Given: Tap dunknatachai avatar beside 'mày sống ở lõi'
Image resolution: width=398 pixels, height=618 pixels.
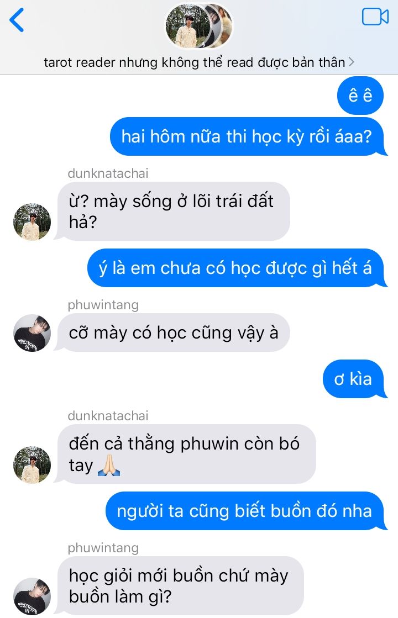Looking at the screenshot, I should (x=32, y=221).
